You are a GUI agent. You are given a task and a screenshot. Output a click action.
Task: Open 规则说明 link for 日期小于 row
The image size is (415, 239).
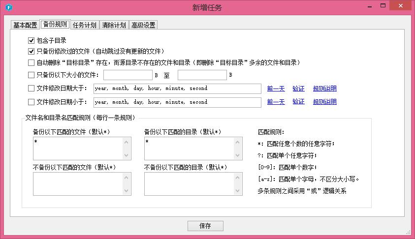point(325,102)
